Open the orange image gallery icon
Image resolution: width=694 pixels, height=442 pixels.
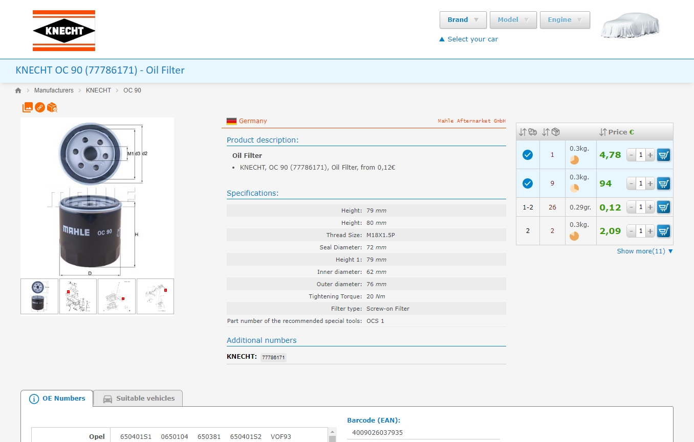28,107
